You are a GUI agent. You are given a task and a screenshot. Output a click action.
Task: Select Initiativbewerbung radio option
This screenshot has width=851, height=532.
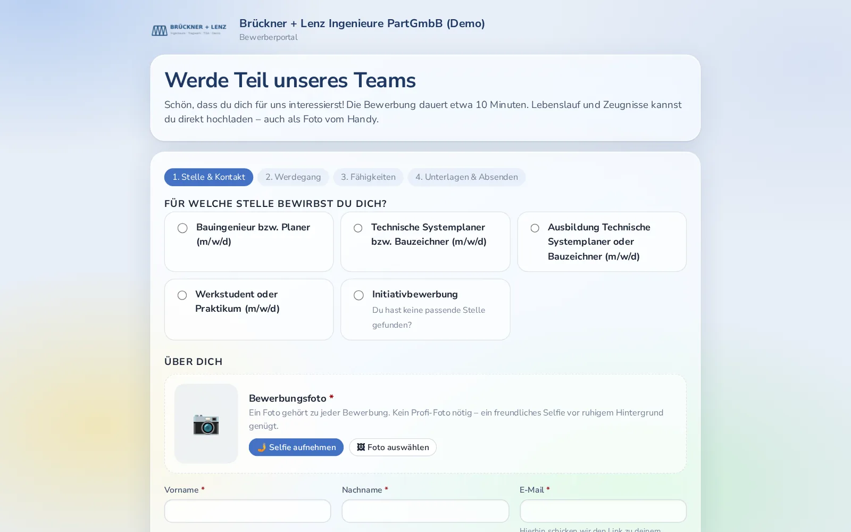(358, 295)
